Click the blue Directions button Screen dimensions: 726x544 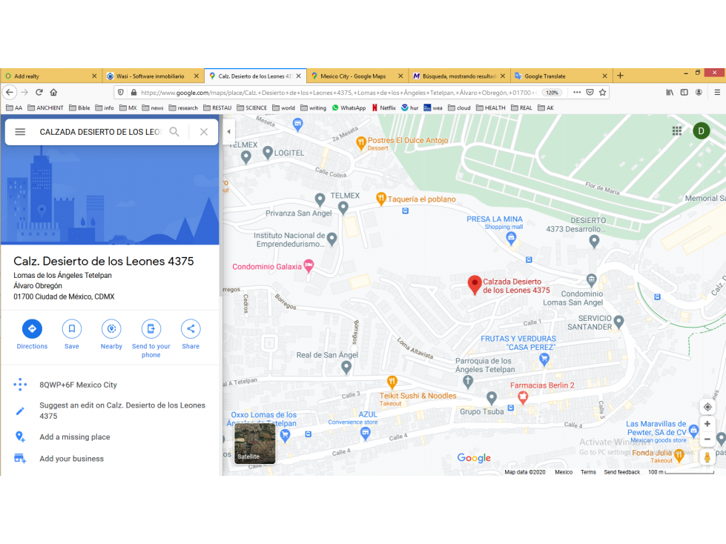(x=32, y=329)
